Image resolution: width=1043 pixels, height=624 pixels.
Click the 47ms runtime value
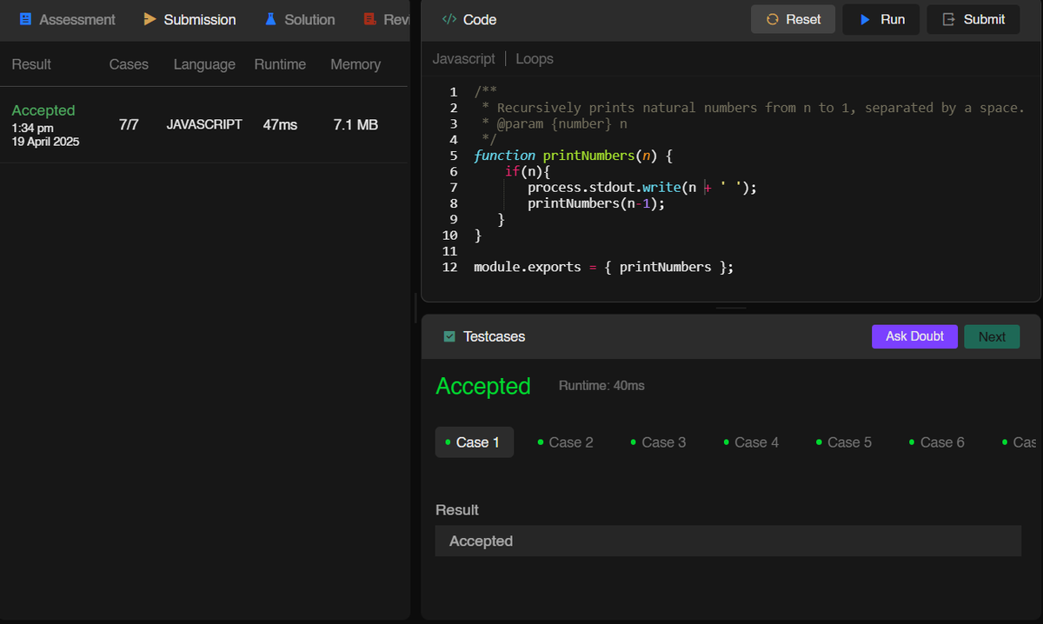pos(280,125)
